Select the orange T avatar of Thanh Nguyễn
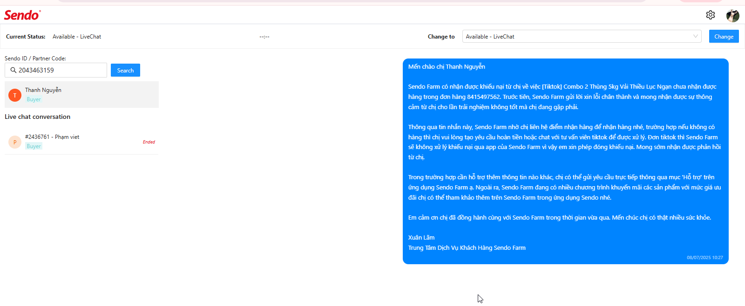This screenshot has height=306, width=745. (x=15, y=95)
